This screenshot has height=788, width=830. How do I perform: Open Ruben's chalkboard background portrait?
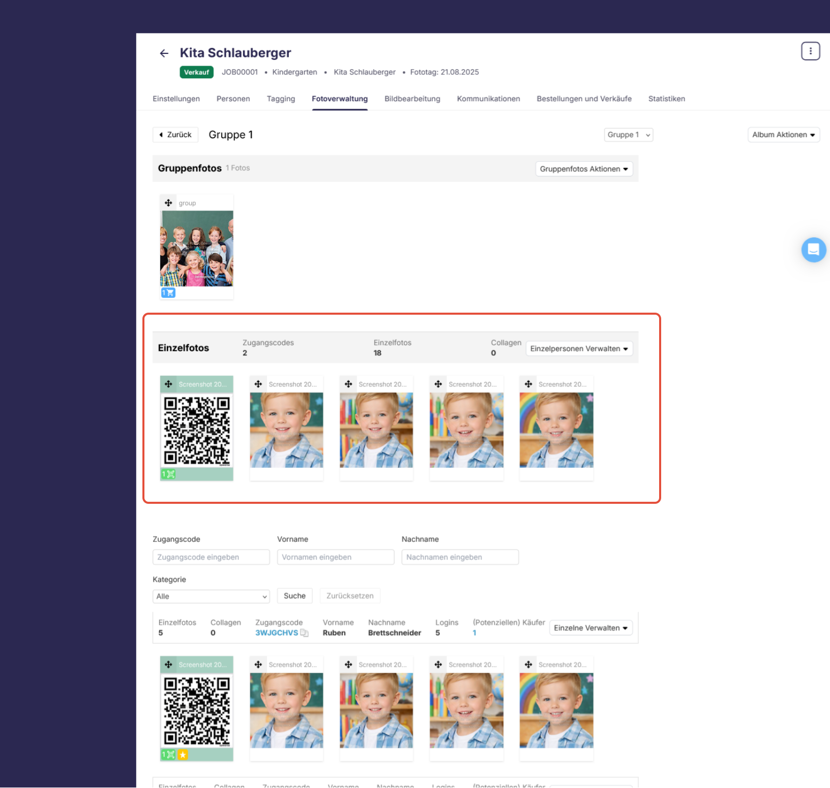(x=286, y=710)
